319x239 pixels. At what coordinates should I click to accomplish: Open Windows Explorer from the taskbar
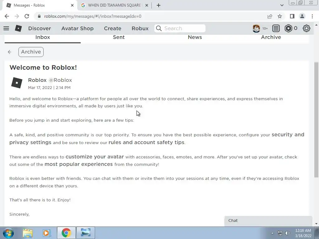point(28,233)
